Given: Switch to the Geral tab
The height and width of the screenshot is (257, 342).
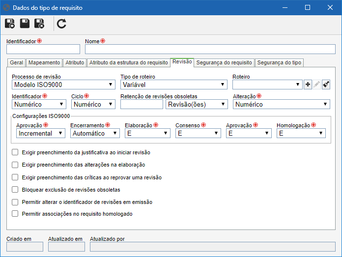Looking at the screenshot, I should (x=16, y=62).
